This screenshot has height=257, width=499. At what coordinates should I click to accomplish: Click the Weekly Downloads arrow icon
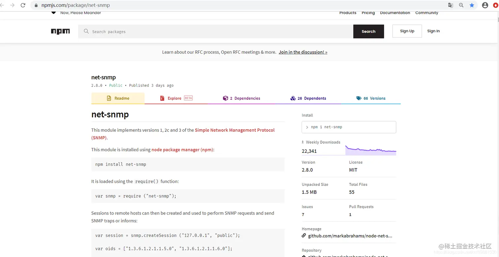coord(303,142)
